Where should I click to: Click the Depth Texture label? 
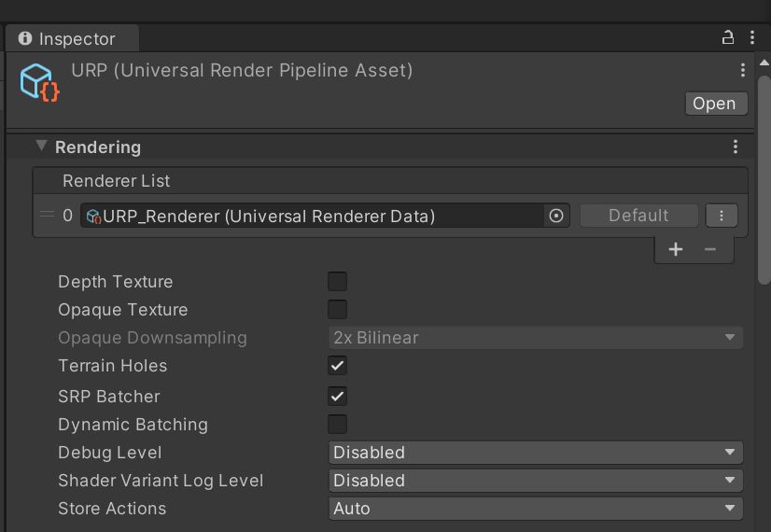116,282
